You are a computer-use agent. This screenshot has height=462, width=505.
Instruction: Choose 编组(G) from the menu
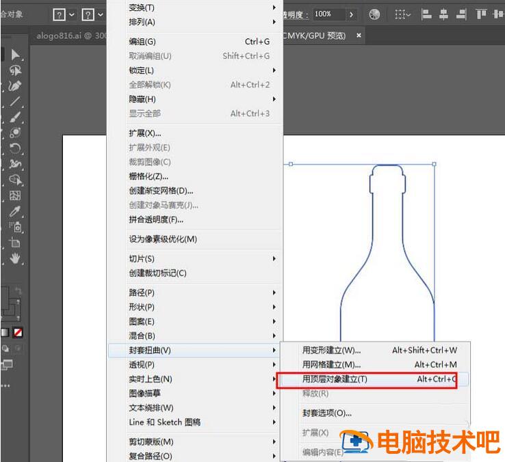[196, 42]
